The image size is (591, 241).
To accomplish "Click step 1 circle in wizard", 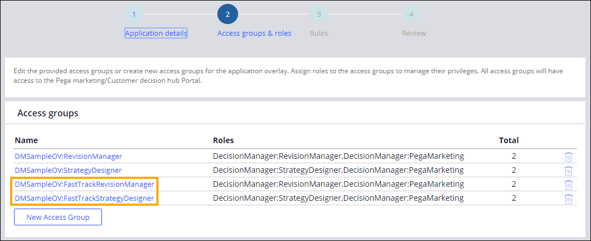I will click(134, 15).
